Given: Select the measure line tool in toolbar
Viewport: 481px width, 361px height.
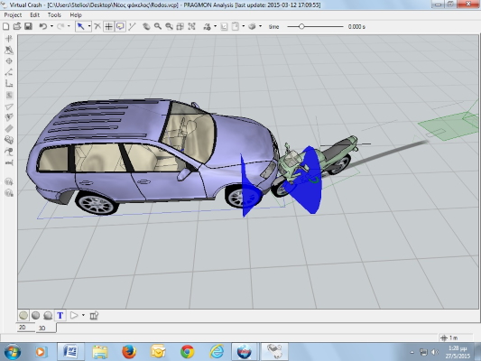Looking at the screenshot, I should click(132, 27).
